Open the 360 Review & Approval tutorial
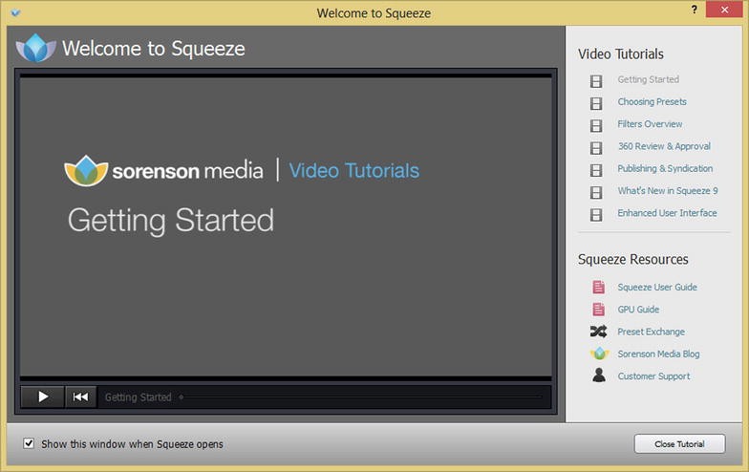Viewport: 749px width, 472px height. click(x=664, y=146)
